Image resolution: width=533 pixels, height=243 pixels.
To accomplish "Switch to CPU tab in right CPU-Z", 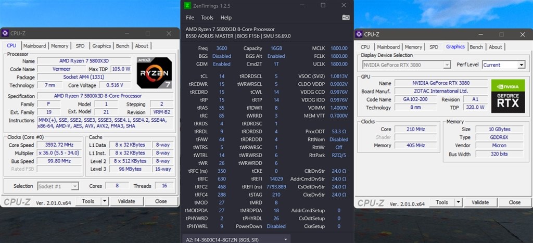I will tap(365, 47).
